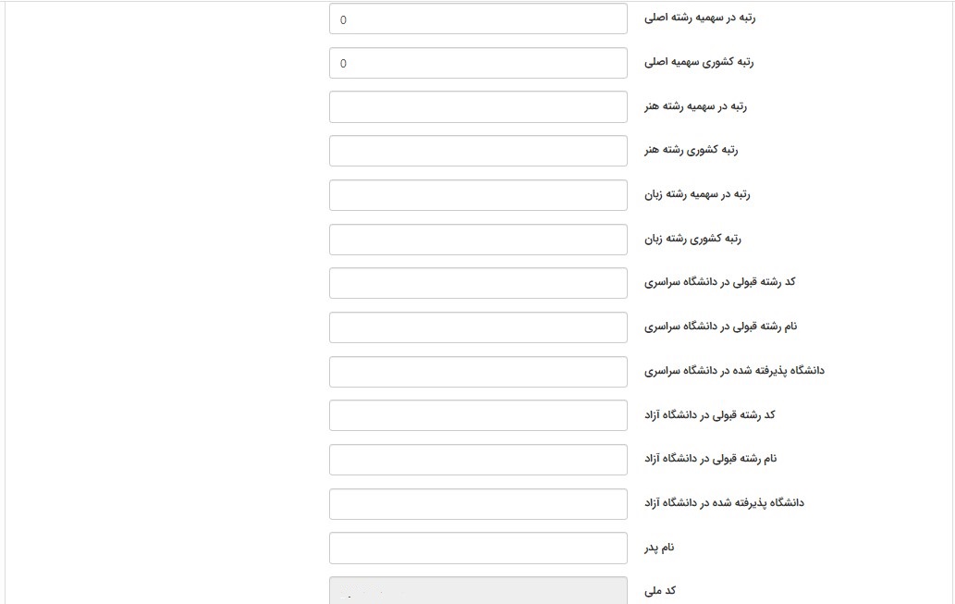Click the کد رشته قبولی در دانشگاه آزاد input
Image resolution: width=955 pixels, height=604 pixels.
pos(478,415)
